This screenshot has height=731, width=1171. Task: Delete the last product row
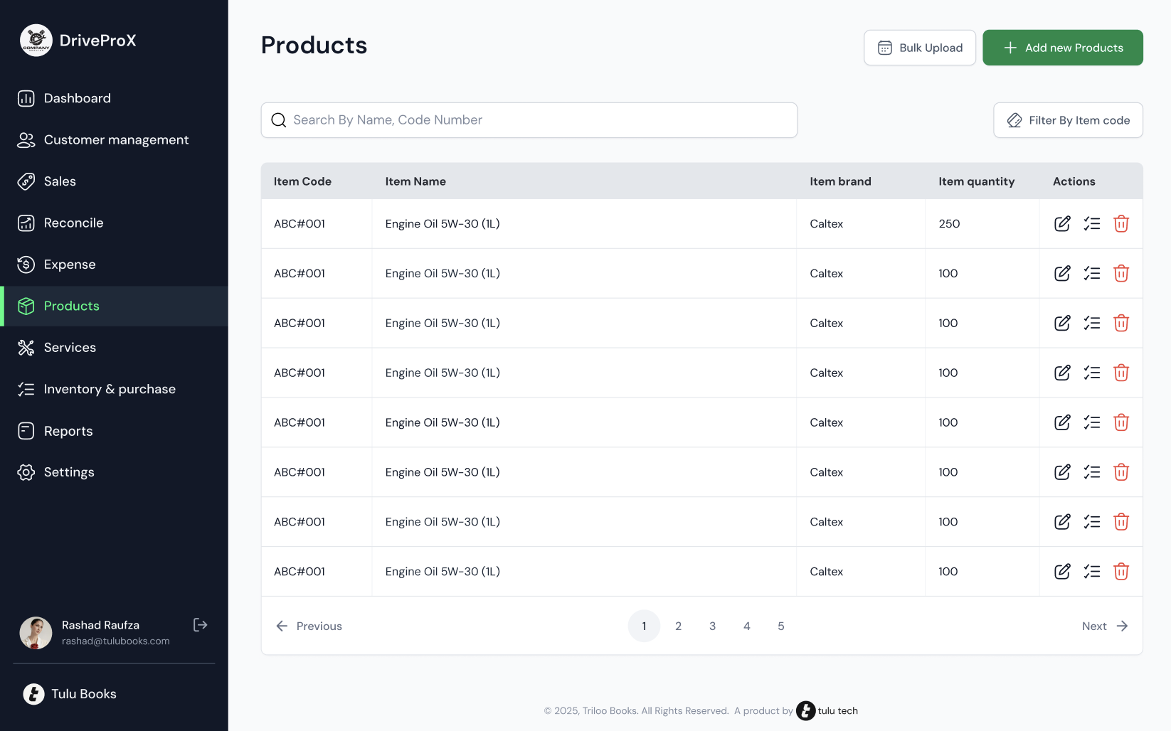[1121, 571]
